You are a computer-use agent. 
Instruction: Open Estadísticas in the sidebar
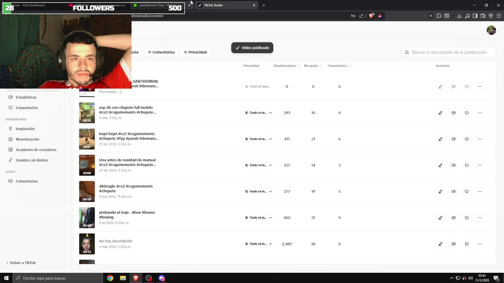point(26,97)
